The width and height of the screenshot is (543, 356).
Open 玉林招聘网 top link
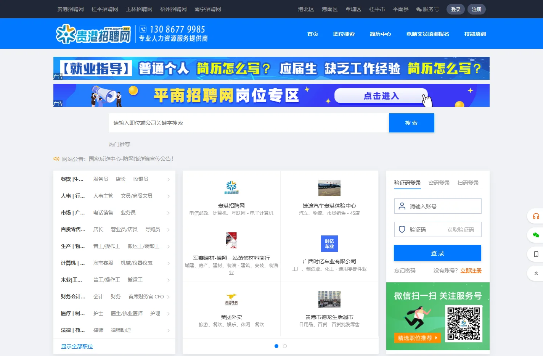pos(139,9)
